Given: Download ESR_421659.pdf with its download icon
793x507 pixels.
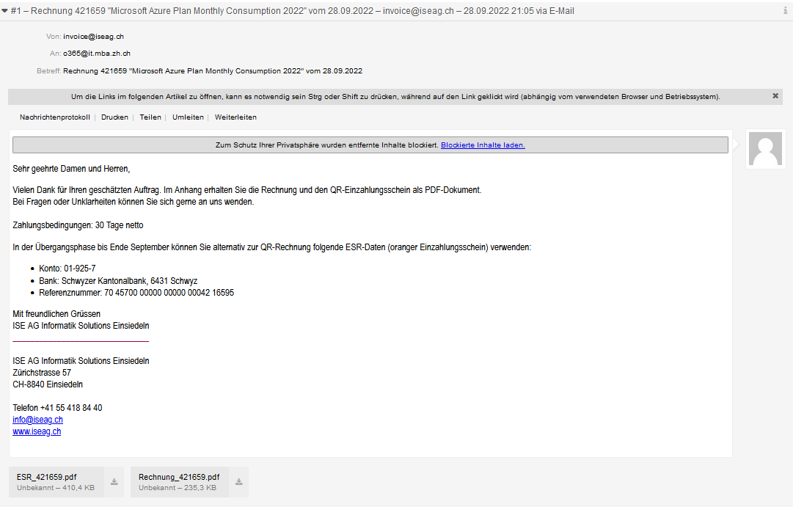Looking at the screenshot, I should [x=114, y=482].
